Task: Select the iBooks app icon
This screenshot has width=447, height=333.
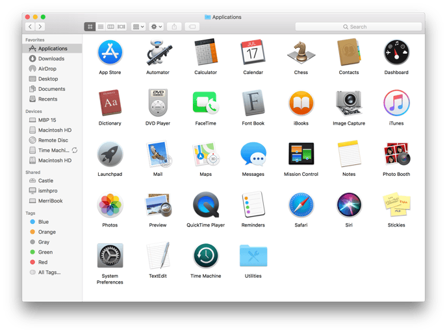Action: point(301,103)
